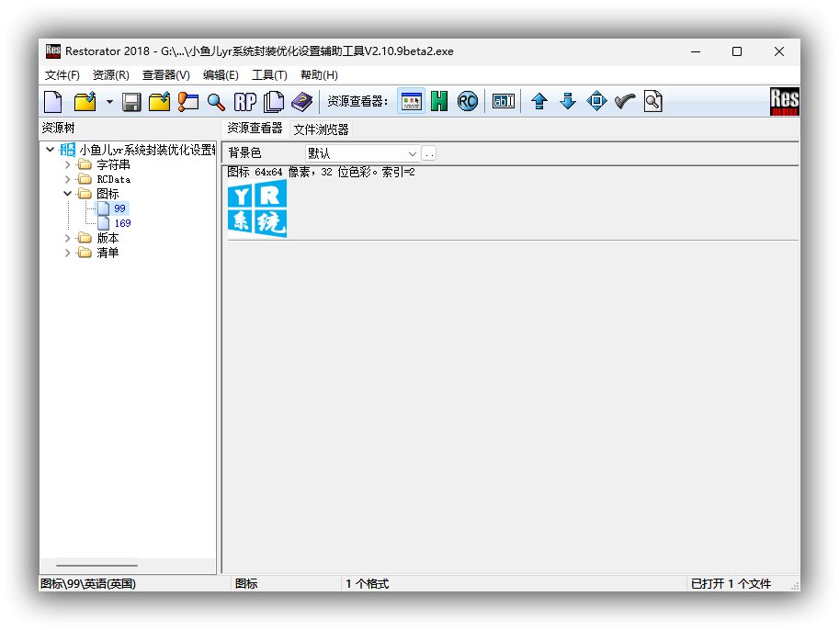Open the RP resource patcher tool

tap(244, 101)
